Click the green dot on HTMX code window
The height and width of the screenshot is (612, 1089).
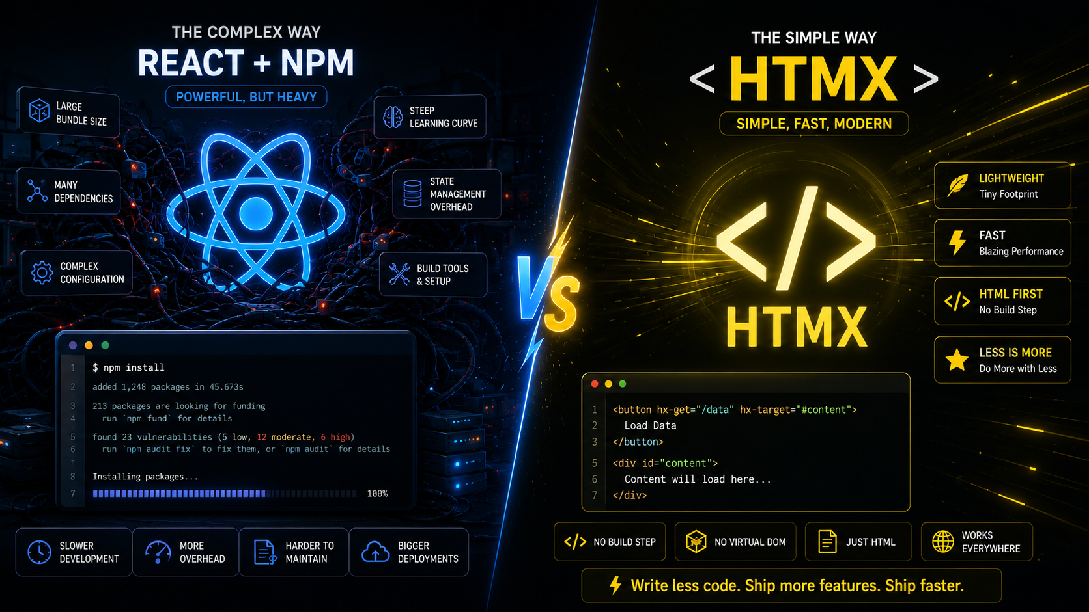point(623,384)
